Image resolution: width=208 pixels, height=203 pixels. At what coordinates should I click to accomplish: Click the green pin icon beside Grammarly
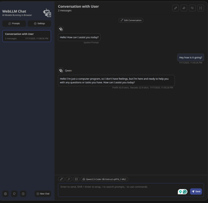coord(180,192)
